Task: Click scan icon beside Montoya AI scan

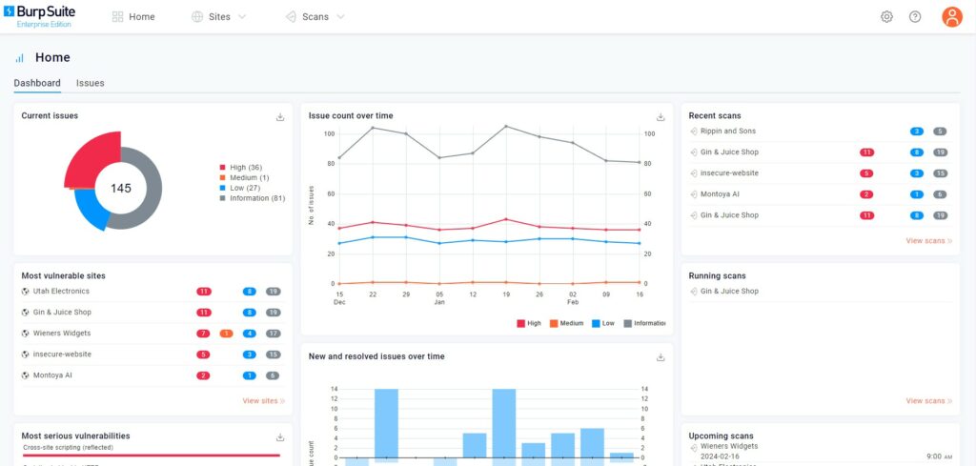Action: point(694,194)
